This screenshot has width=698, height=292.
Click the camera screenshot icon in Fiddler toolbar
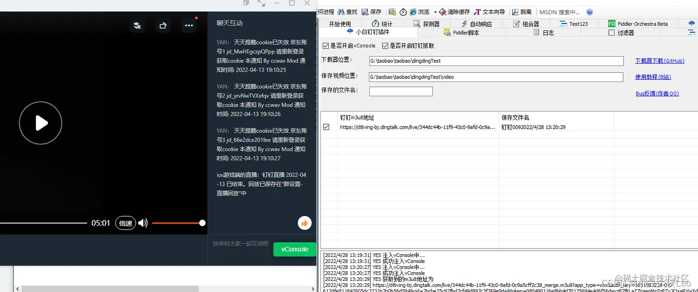392,12
